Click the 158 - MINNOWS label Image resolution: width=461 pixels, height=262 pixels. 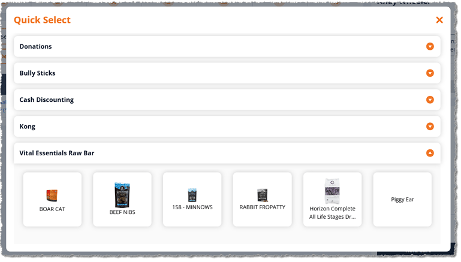[192, 207]
